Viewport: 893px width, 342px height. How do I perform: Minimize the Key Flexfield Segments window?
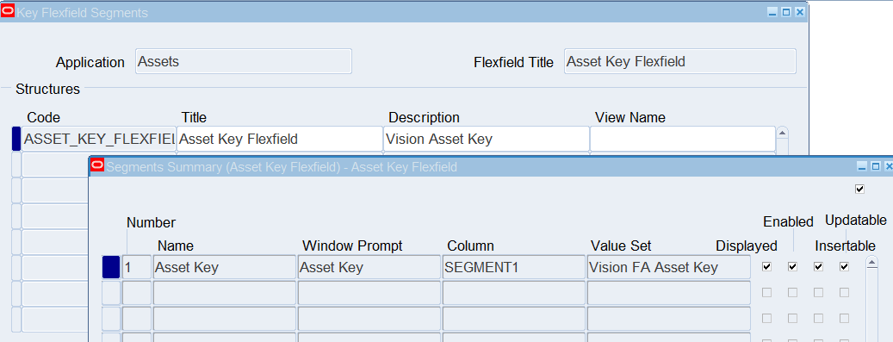(x=772, y=12)
